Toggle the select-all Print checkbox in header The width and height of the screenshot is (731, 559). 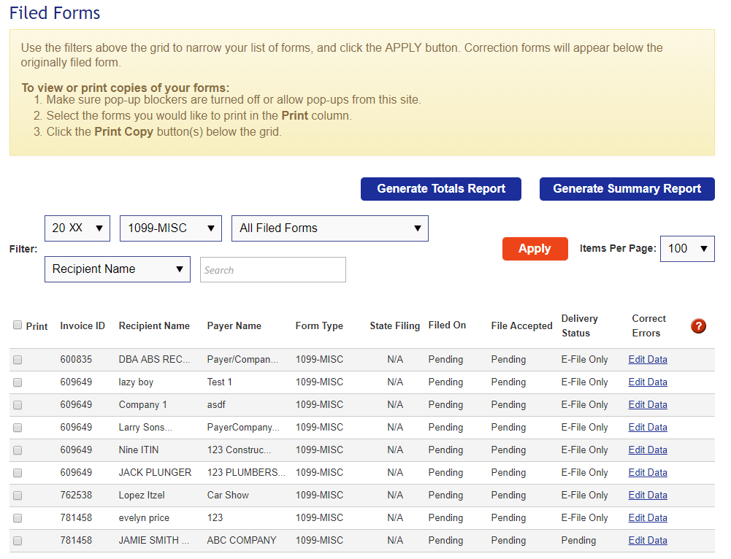pyautogui.click(x=18, y=325)
